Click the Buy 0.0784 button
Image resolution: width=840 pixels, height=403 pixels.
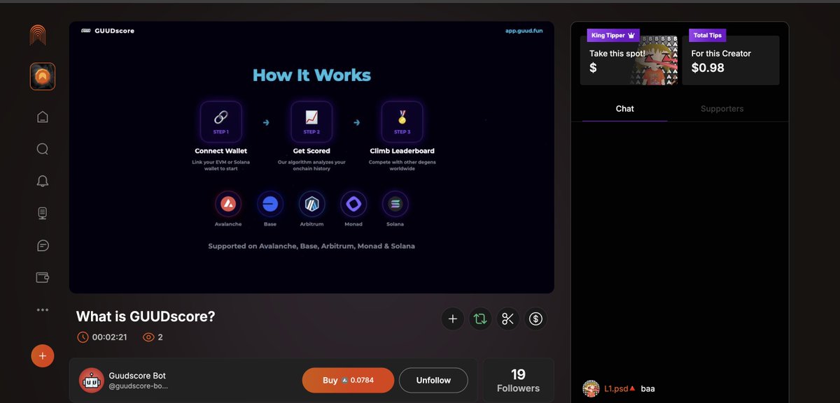348,380
